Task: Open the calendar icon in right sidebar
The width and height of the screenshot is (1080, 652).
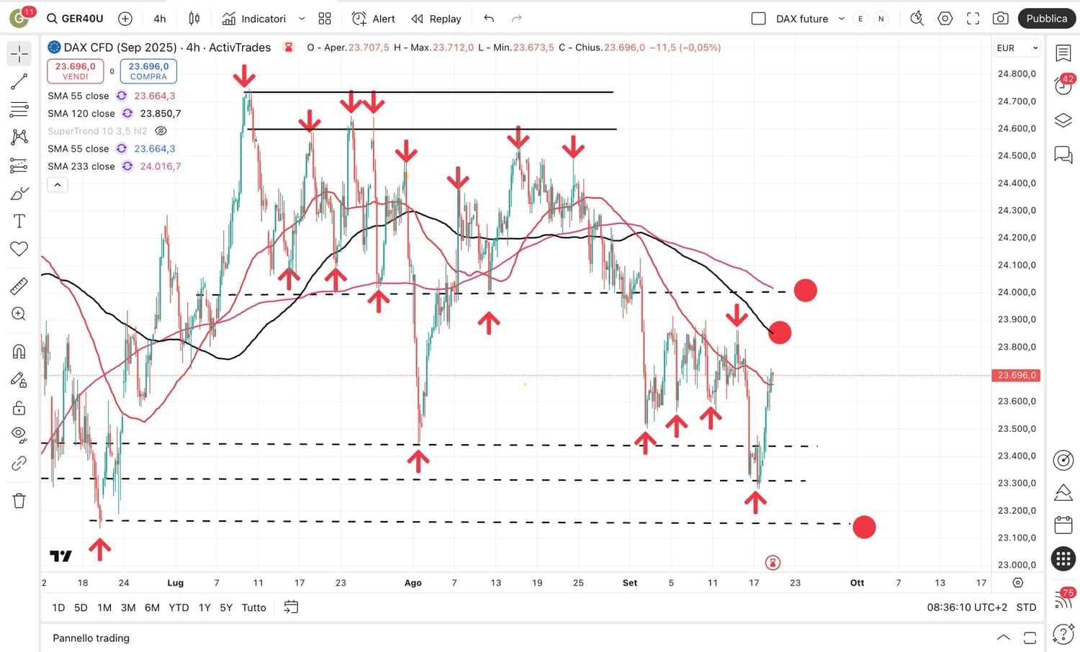Action: [x=1063, y=525]
